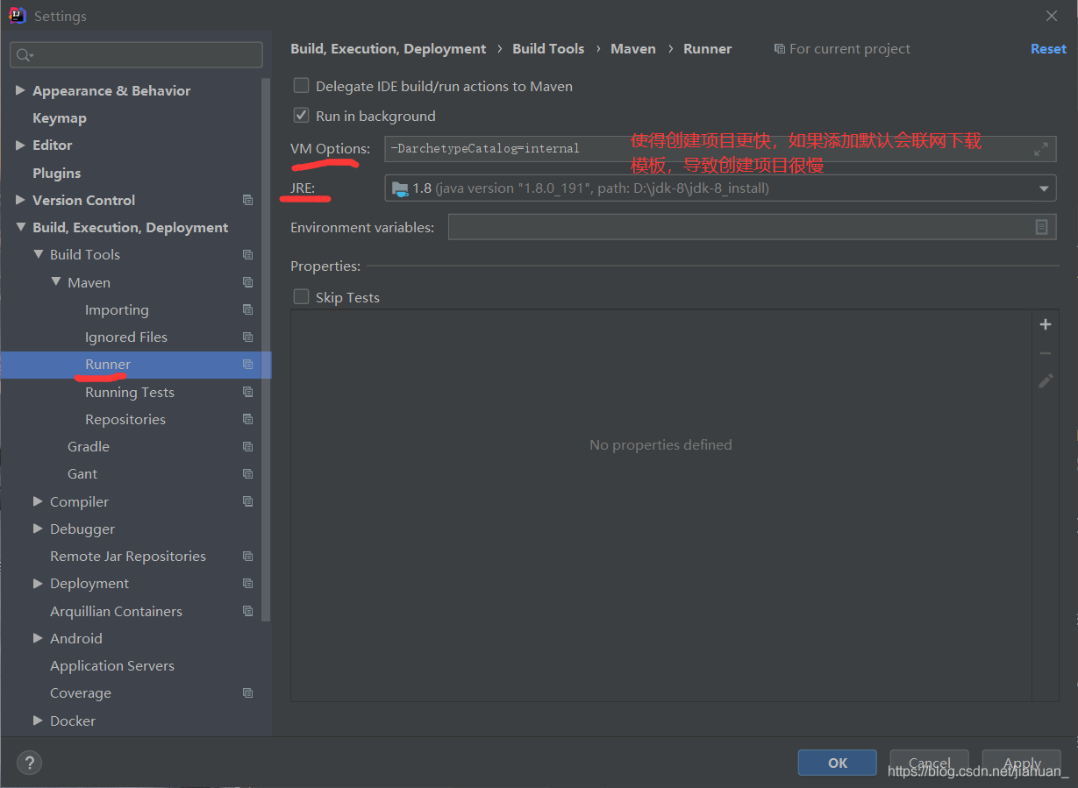Tick the Skip Tests checkbox

[301, 297]
